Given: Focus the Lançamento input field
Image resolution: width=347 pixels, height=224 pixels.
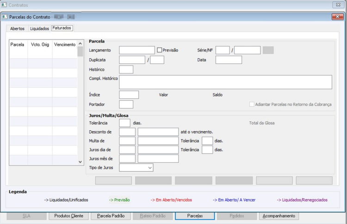Looking at the screenshot, I should point(137,50).
